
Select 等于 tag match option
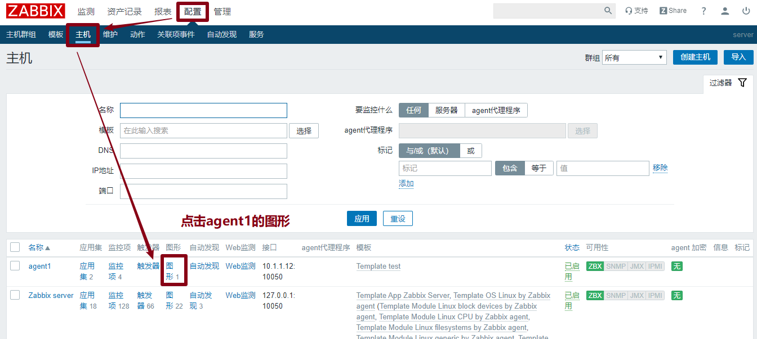point(539,168)
